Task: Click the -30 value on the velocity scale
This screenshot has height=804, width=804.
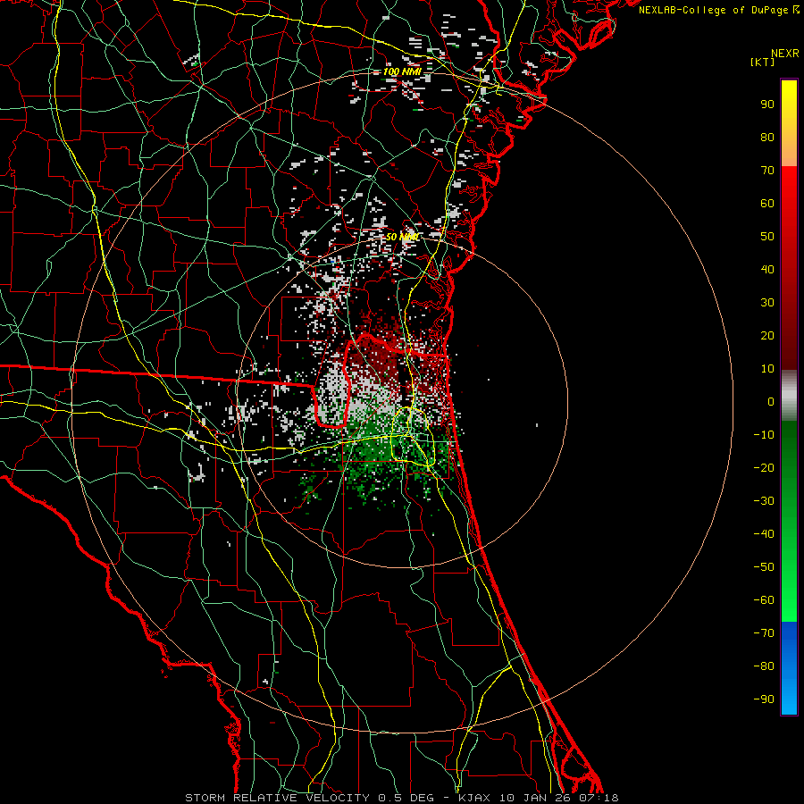Action: [x=764, y=501]
